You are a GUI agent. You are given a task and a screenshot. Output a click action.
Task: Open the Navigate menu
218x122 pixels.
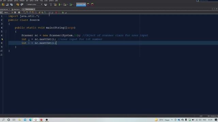[x=10, y=1]
